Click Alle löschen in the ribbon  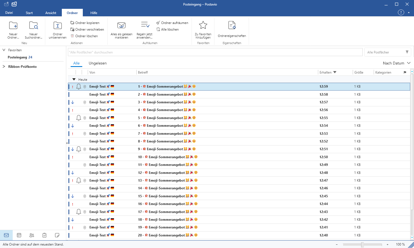pos(168,29)
